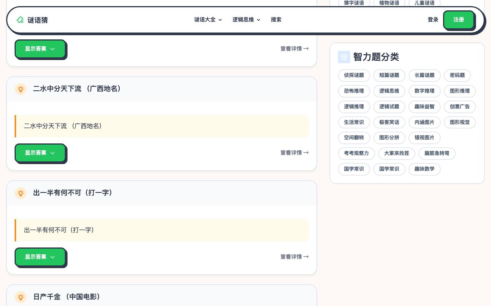The height and width of the screenshot is (306, 491).
Task: Click the lightbulb icon beside 日产千金
Action: point(21,297)
